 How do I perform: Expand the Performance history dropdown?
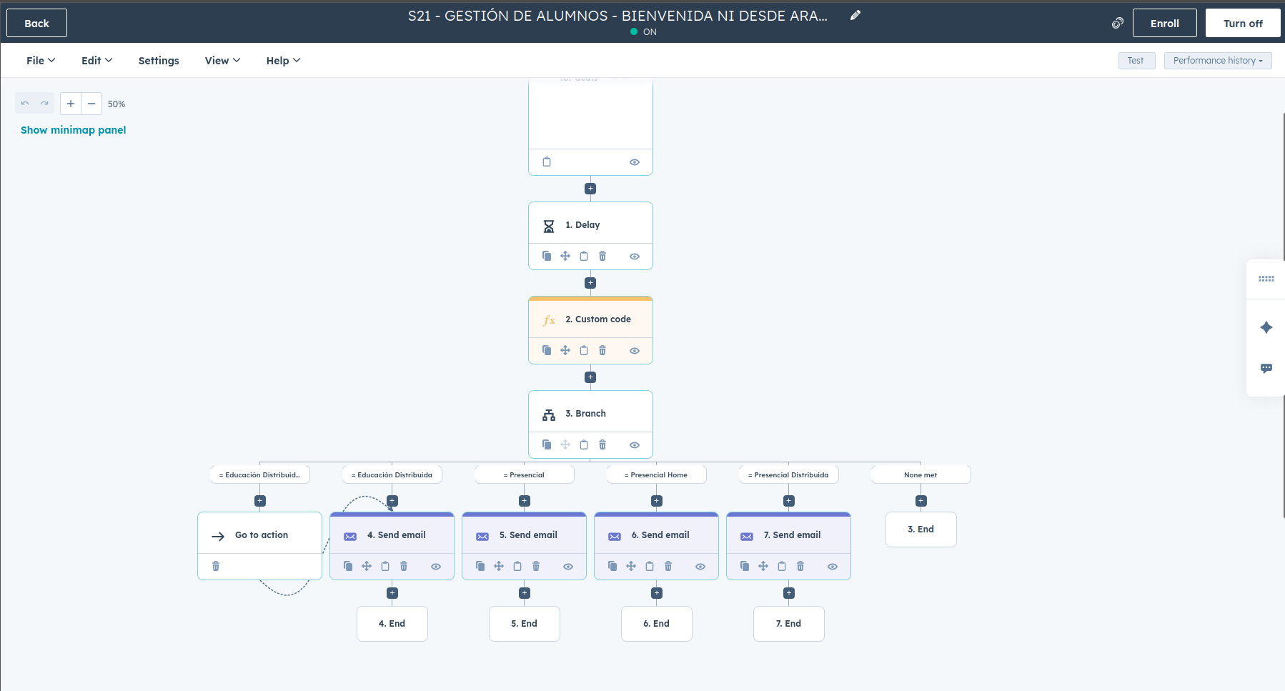1217,61
